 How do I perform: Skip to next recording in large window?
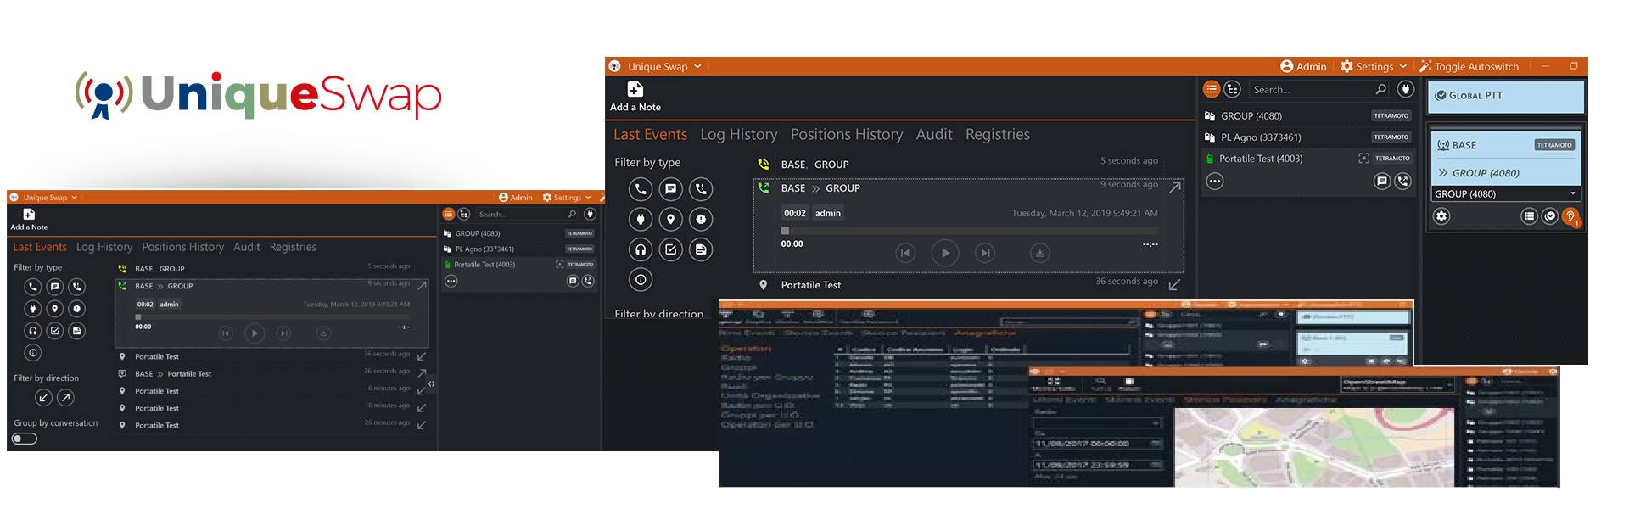[985, 253]
